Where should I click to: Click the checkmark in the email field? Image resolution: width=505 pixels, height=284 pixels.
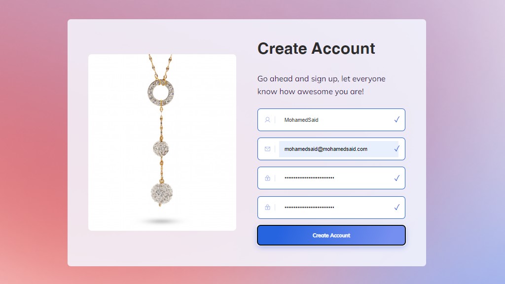click(397, 149)
